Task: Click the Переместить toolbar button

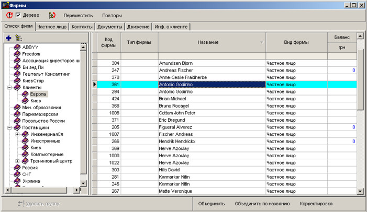Action: [78, 16]
